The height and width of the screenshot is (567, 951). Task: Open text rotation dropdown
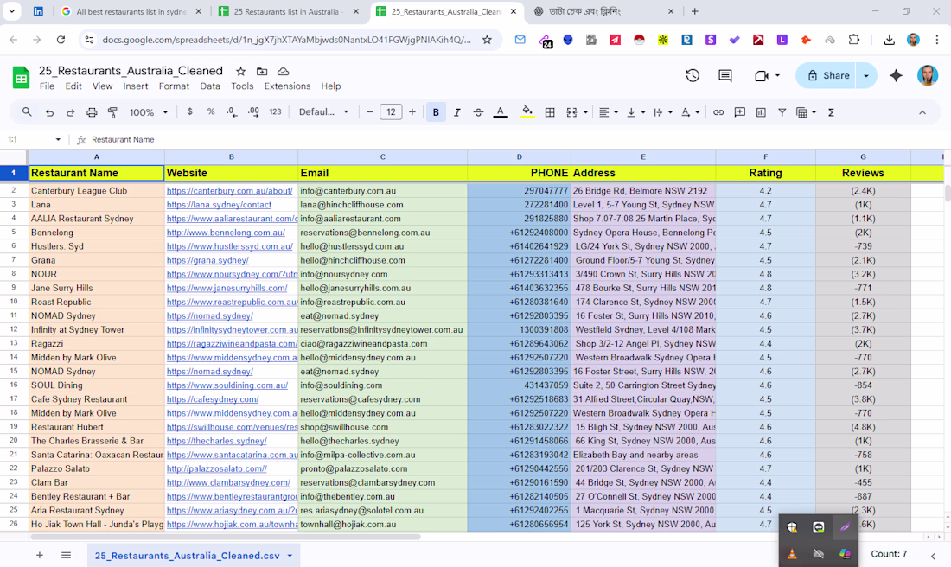(x=690, y=112)
